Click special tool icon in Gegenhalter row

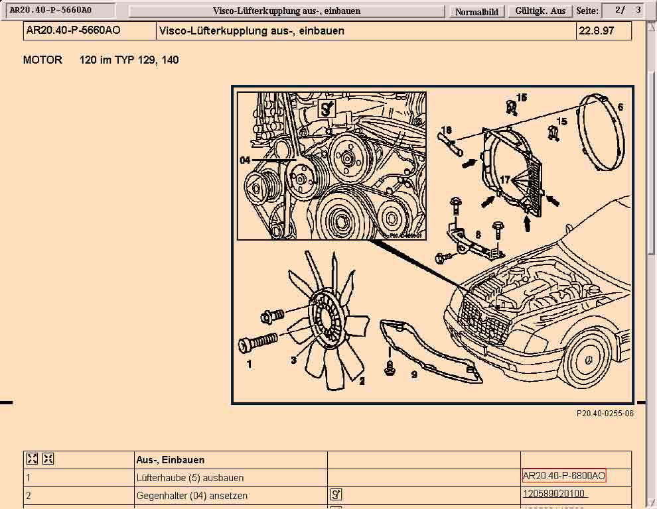coord(336,494)
